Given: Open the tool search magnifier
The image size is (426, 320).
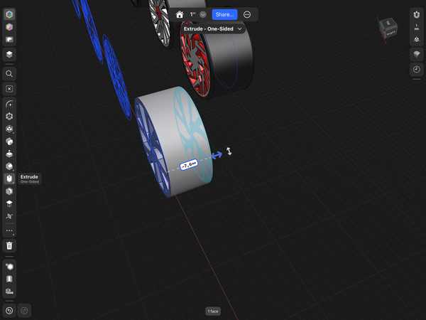Looking at the screenshot, I should coord(9,74).
